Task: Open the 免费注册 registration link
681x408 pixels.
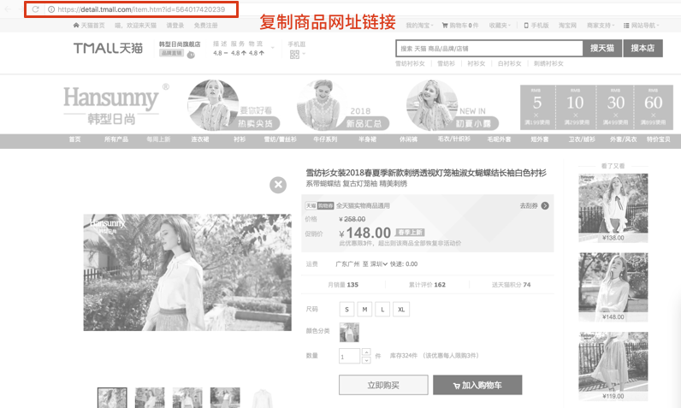Action: [205, 25]
